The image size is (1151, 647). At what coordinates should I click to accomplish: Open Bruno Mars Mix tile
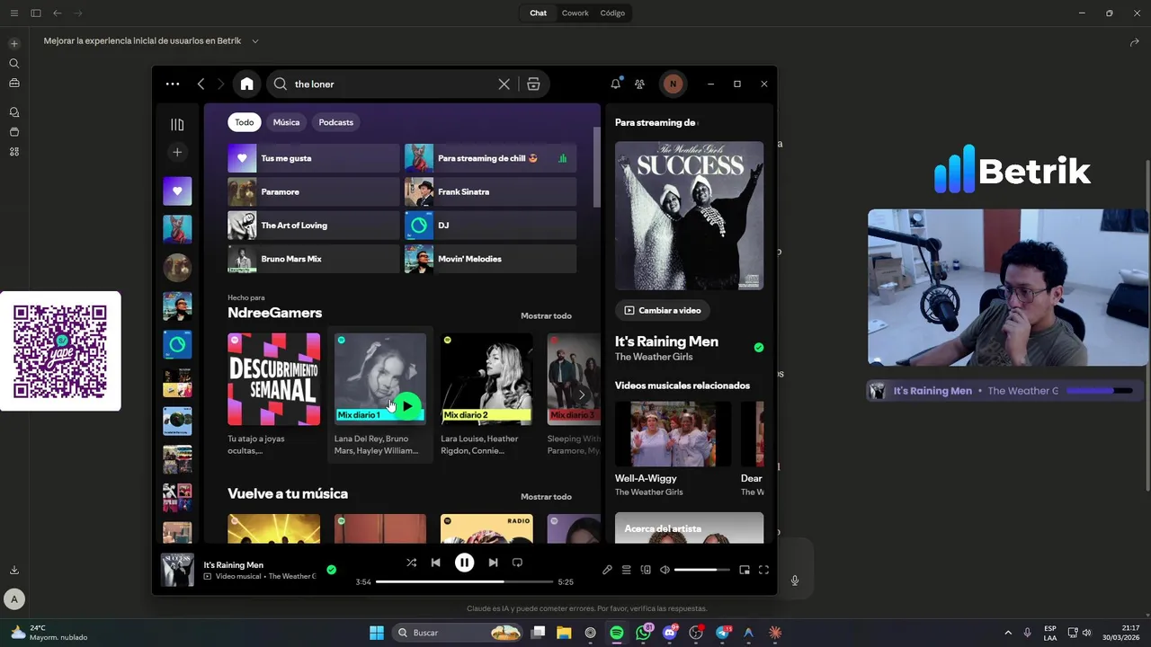[x=313, y=259]
